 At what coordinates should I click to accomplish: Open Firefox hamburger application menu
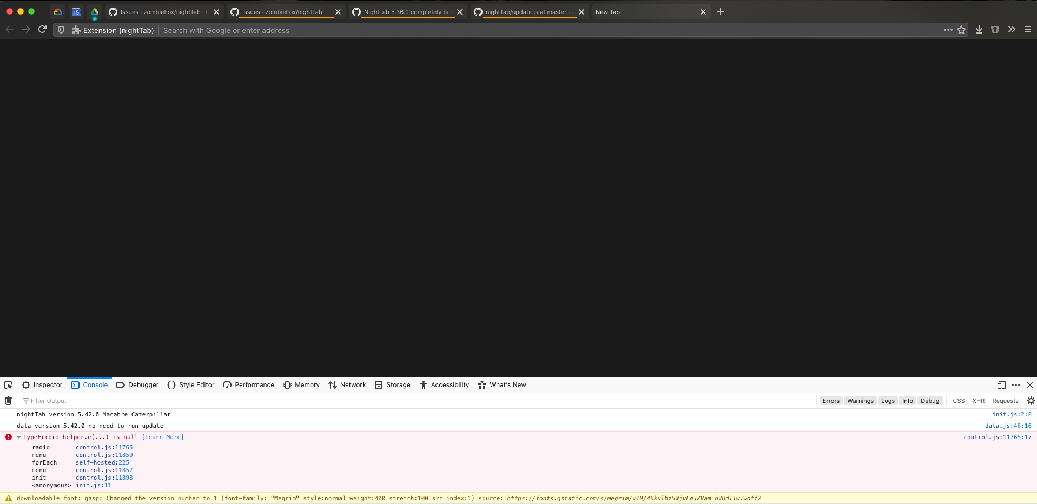1028,30
